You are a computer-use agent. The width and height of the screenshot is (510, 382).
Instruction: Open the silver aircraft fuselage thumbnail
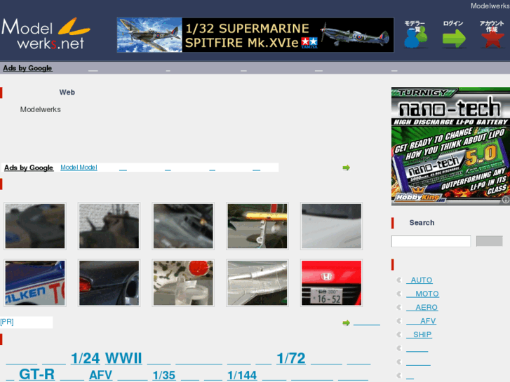(x=257, y=283)
